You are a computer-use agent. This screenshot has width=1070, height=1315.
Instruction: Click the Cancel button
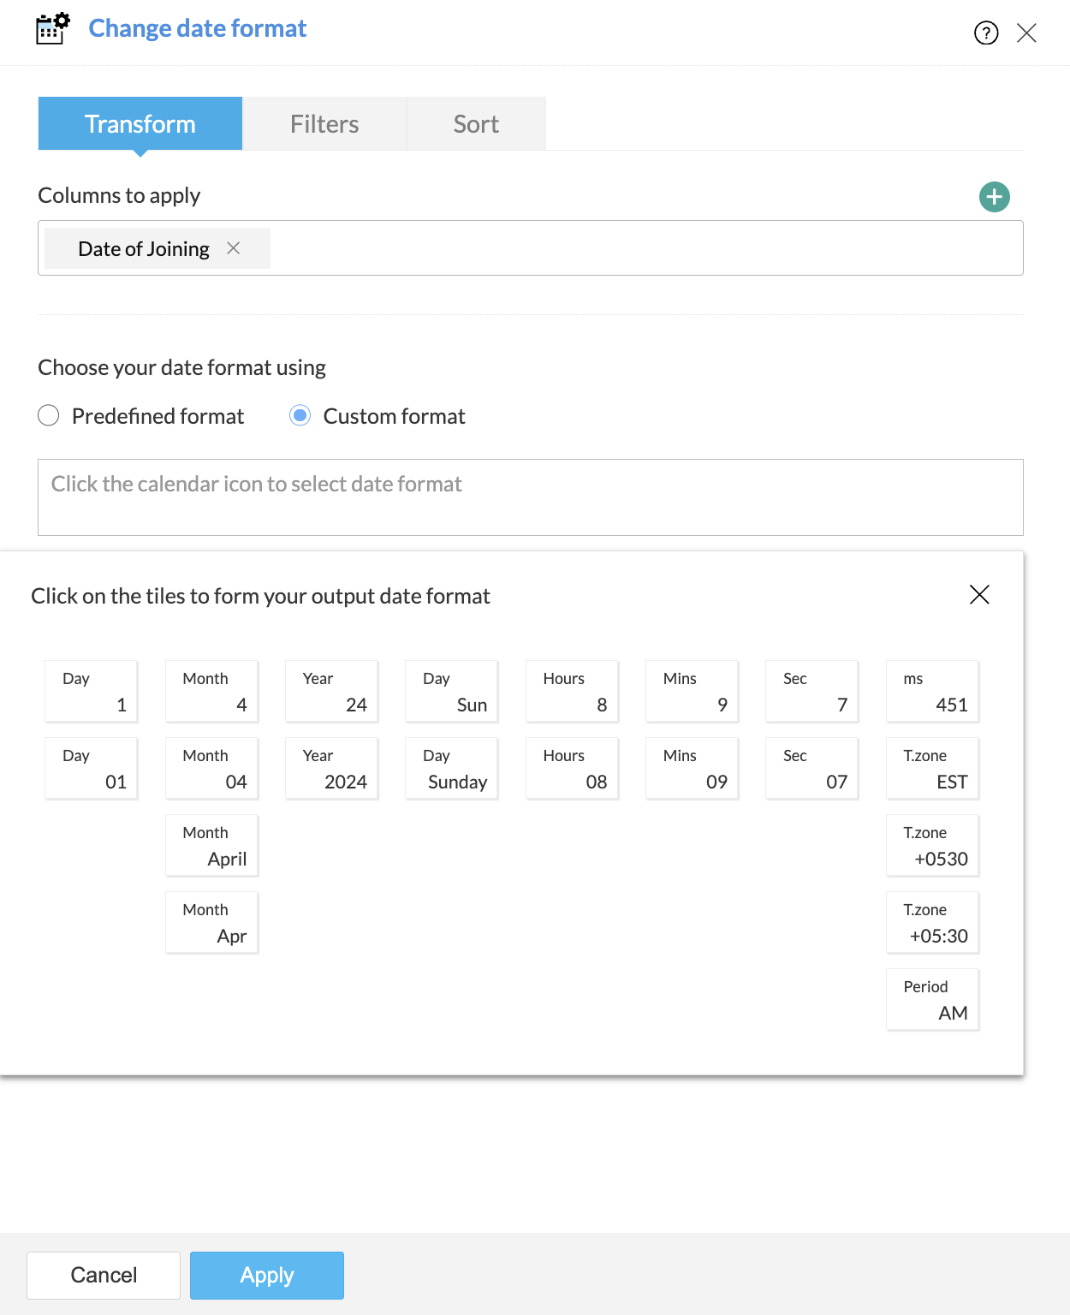tap(104, 1275)
